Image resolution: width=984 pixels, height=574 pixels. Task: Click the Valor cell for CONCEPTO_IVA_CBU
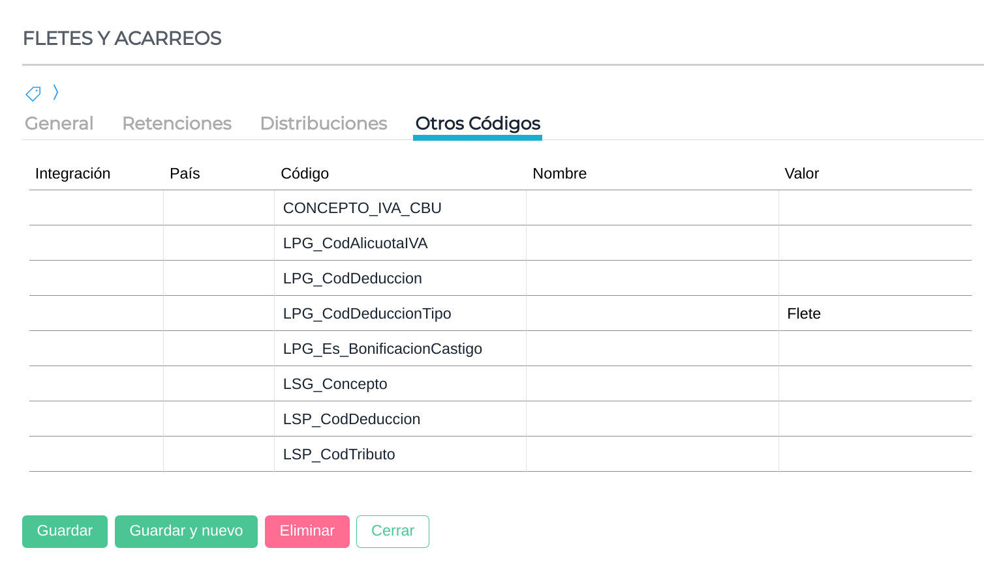(x=875, y=208)
